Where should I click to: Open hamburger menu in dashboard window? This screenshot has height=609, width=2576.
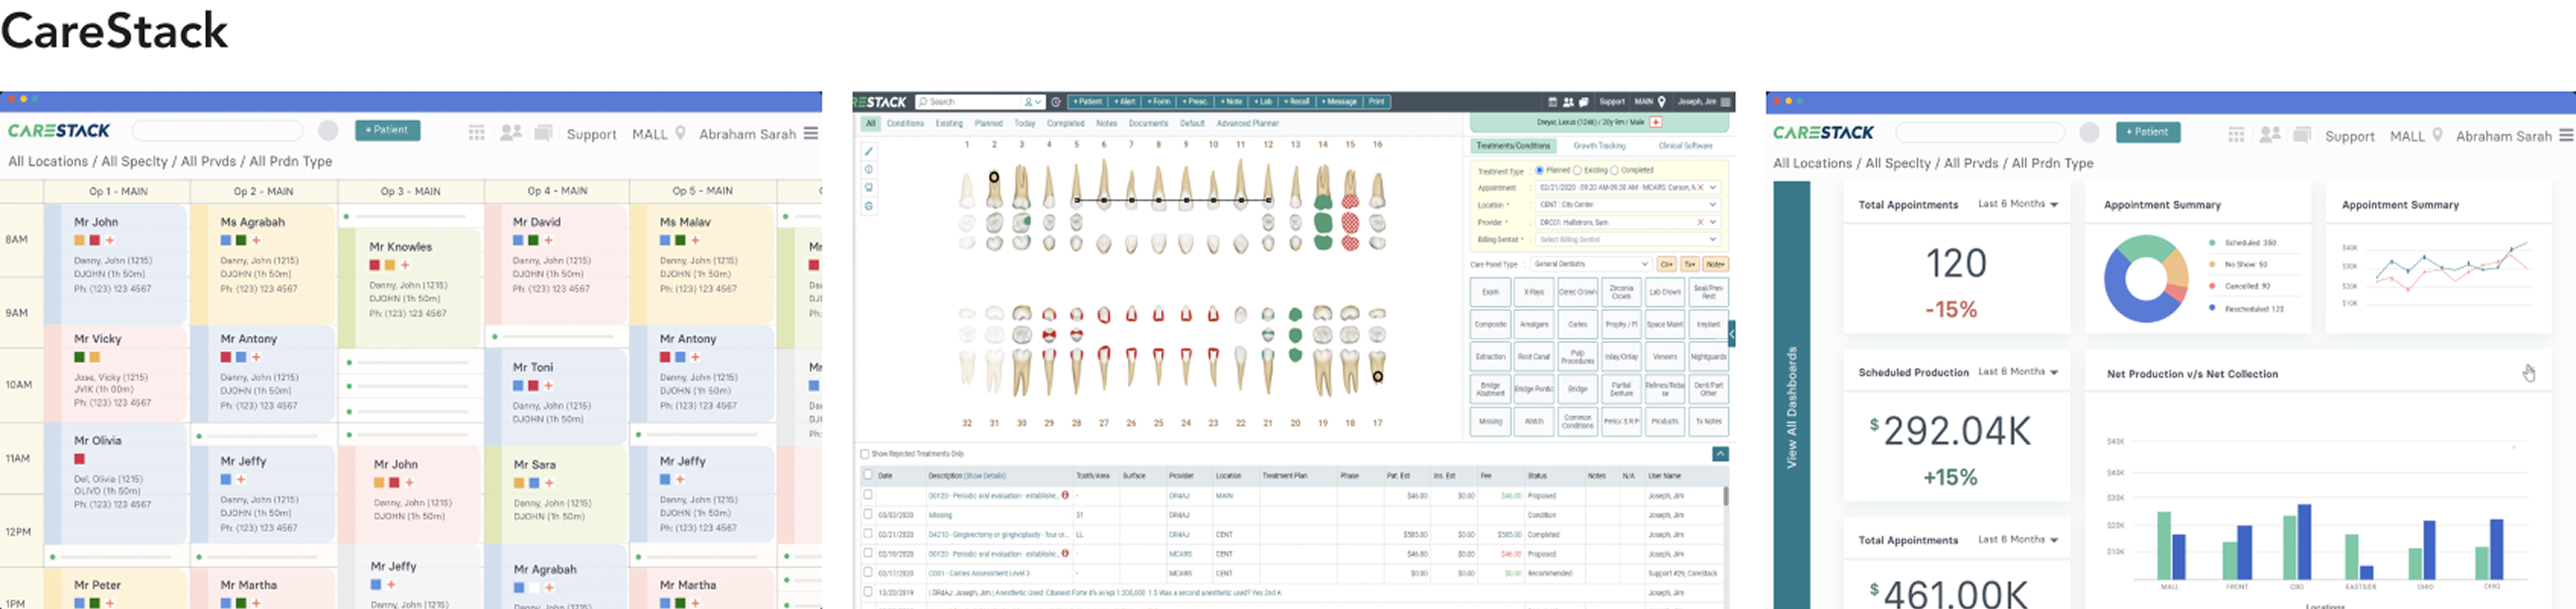click(x=2566, y=135)
